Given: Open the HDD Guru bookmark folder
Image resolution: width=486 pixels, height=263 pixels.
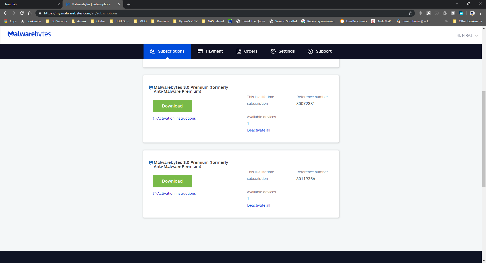Looking at the screenshot, I should tap(119, 21).
